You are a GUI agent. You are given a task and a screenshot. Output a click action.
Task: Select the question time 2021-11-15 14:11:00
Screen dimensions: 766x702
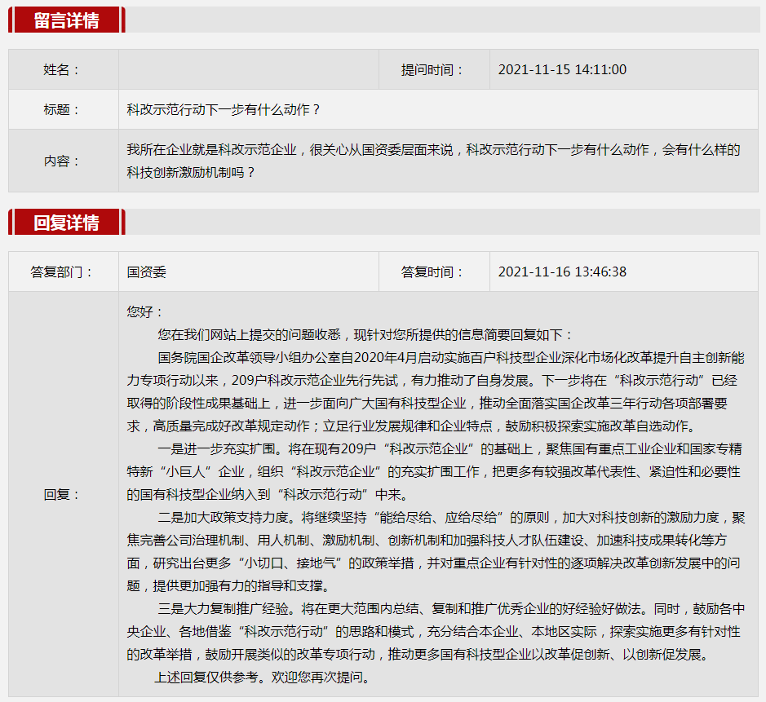click(562, 69)
